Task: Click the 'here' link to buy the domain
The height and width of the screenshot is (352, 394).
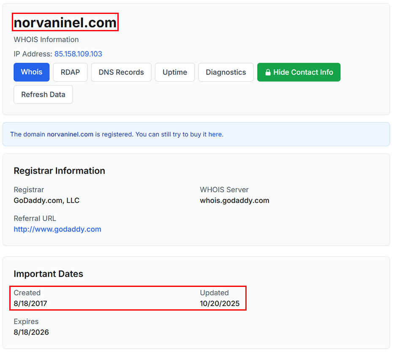Action: coord(215,134)
